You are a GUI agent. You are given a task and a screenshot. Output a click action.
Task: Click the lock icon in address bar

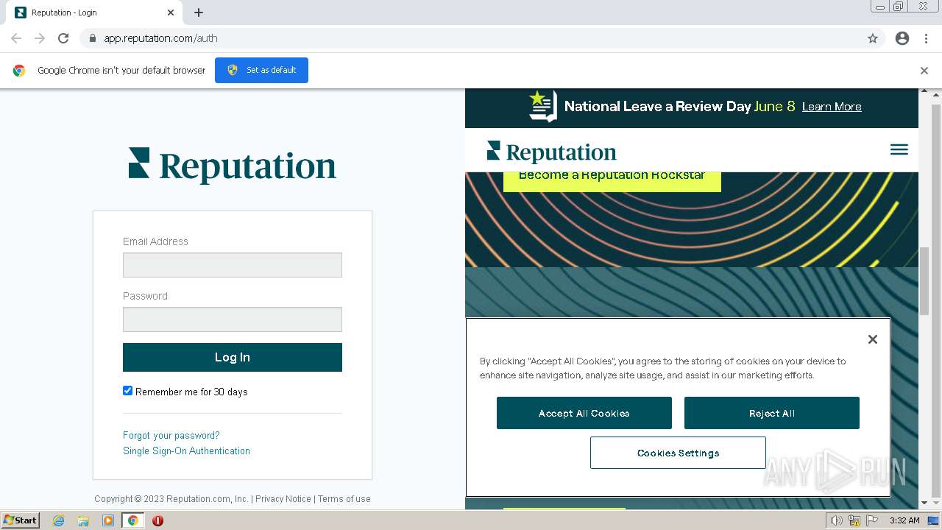pos(92,38)
